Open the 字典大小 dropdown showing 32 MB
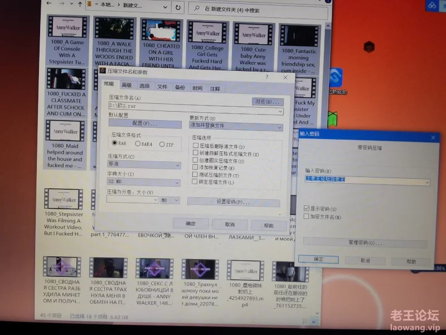 144,182
